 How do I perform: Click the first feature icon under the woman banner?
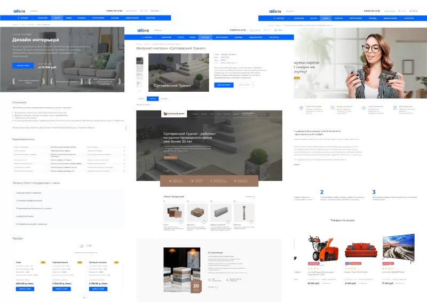click(302, 107)
